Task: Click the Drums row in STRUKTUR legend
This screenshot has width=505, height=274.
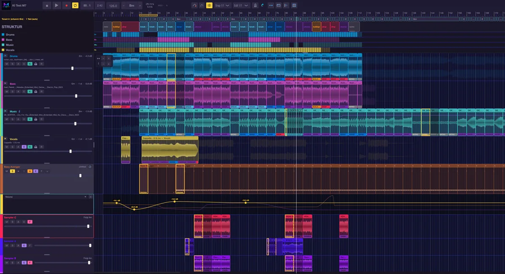Action: 8,34
